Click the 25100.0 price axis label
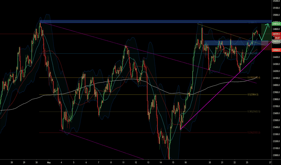281x165 pixels. (x=276, y=8)
